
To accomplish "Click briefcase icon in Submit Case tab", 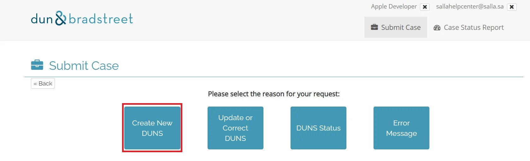I will 374,27.
